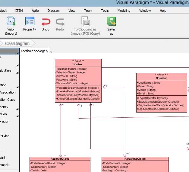Click Operator attribute 'Mobile : String'
Viewport: 189px width, 172px height.
[x=146, y=90]
